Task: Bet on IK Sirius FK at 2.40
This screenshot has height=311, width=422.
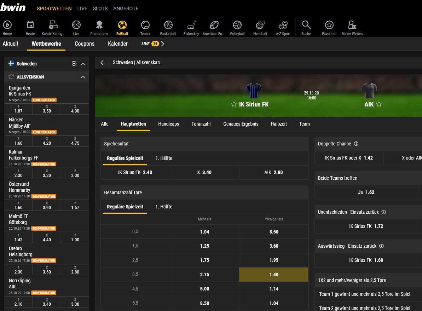Action: pyautogui.click(x=135, y=172)
